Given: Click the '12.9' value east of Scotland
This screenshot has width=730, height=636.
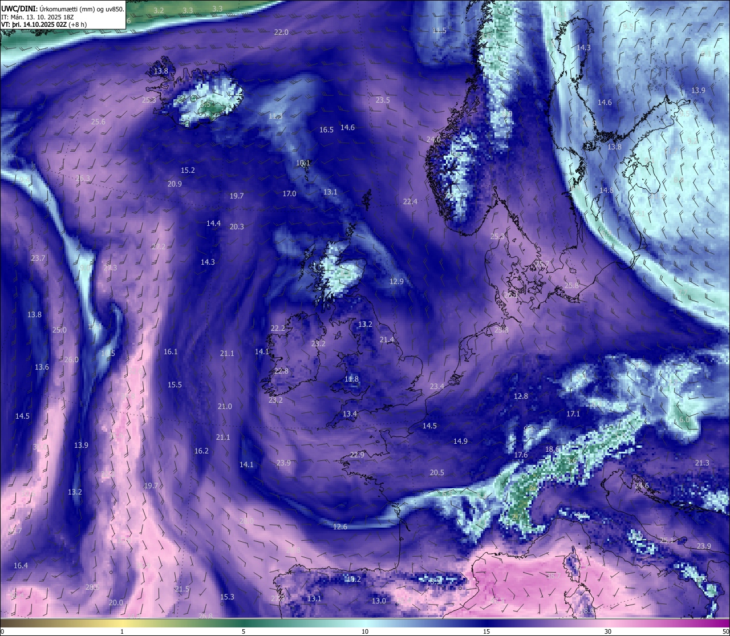Looking at the screenshot, I should click(396, 281).
